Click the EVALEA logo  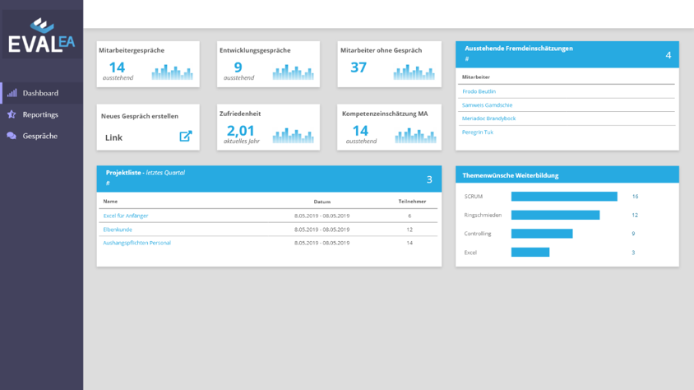click(42, 35)
